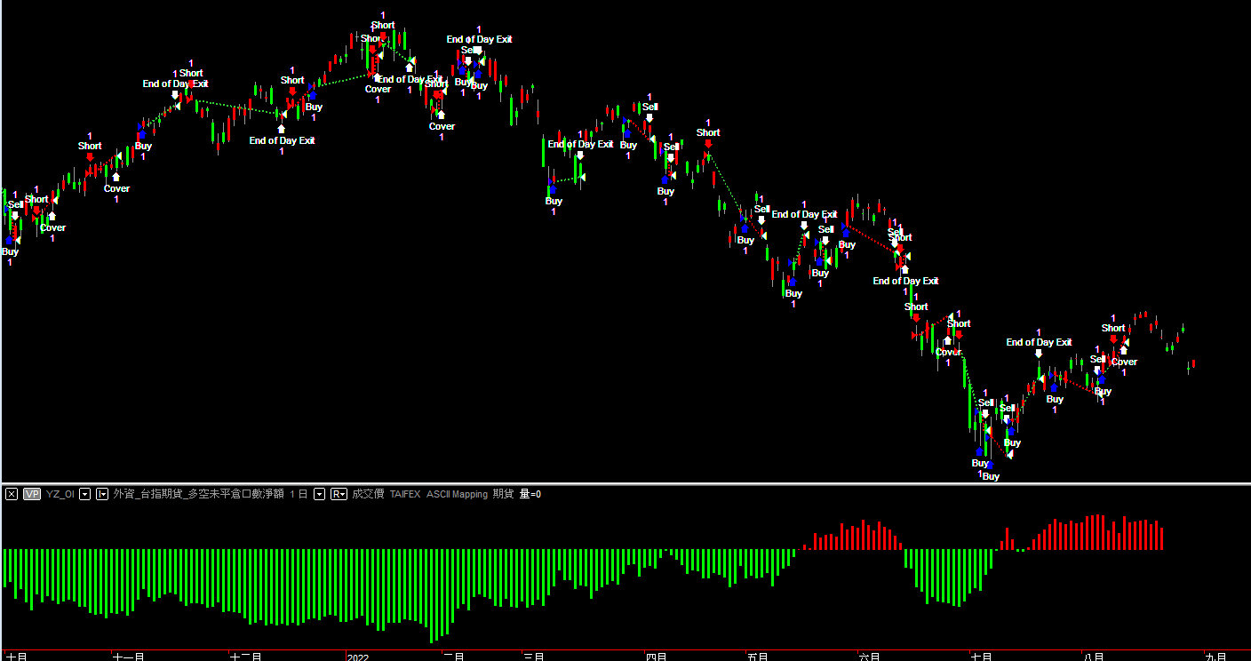Click the 三月 label on time axis

(534, 657)
